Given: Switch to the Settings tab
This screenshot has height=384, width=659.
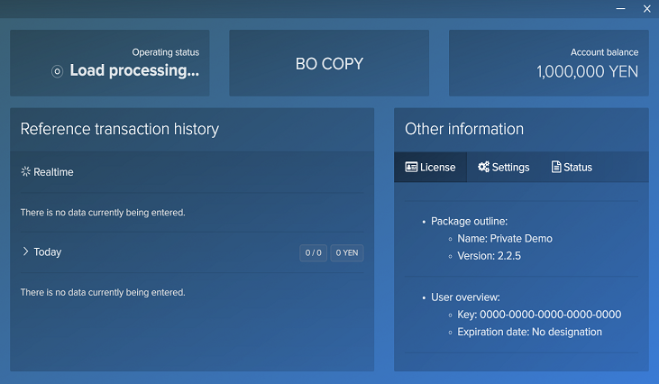Looking at the screenshot, I should (x=504, y=167).
